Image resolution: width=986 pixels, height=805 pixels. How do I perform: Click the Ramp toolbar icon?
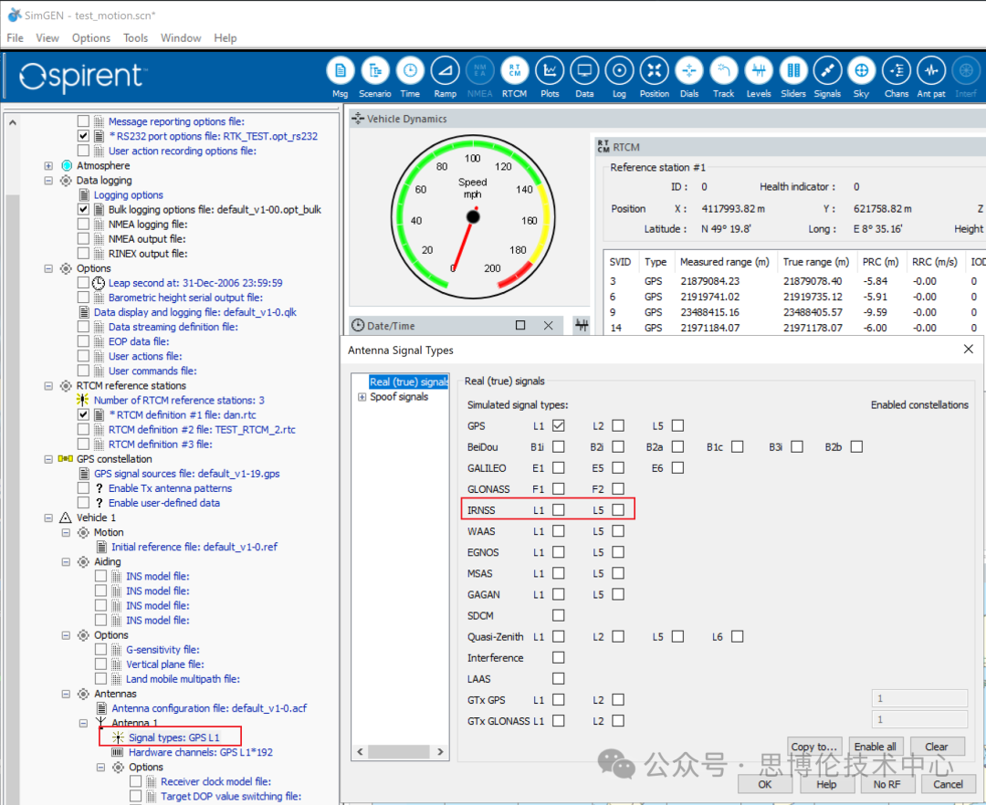(x=445, y=71)
